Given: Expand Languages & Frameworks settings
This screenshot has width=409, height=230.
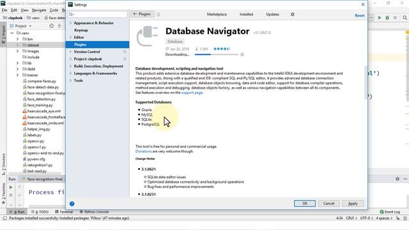Looking at the screenshot, I should (70, 73).
